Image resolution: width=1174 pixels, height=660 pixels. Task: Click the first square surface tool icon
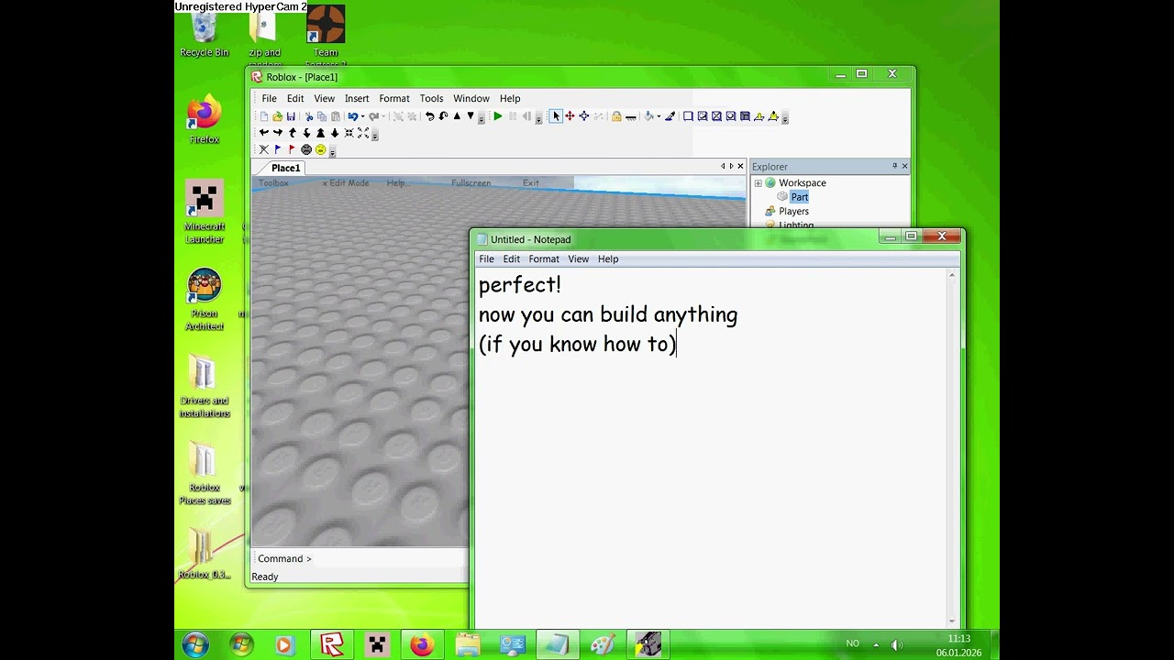point(688,116)
